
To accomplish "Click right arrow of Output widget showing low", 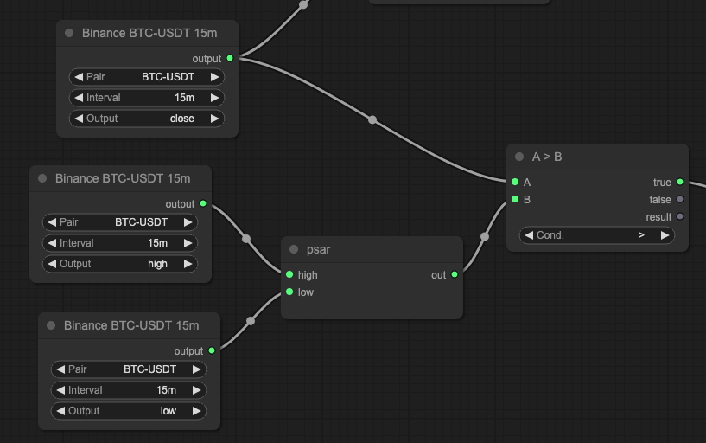I will (197, 410).
